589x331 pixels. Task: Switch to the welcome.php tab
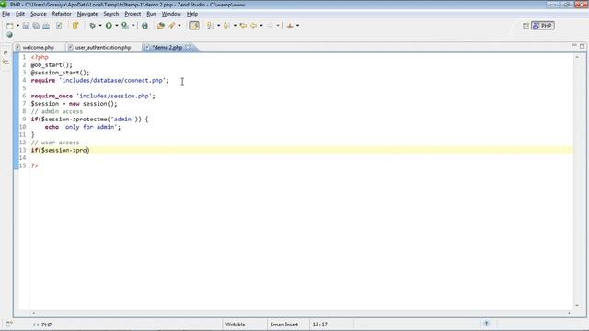click(38, 47)
